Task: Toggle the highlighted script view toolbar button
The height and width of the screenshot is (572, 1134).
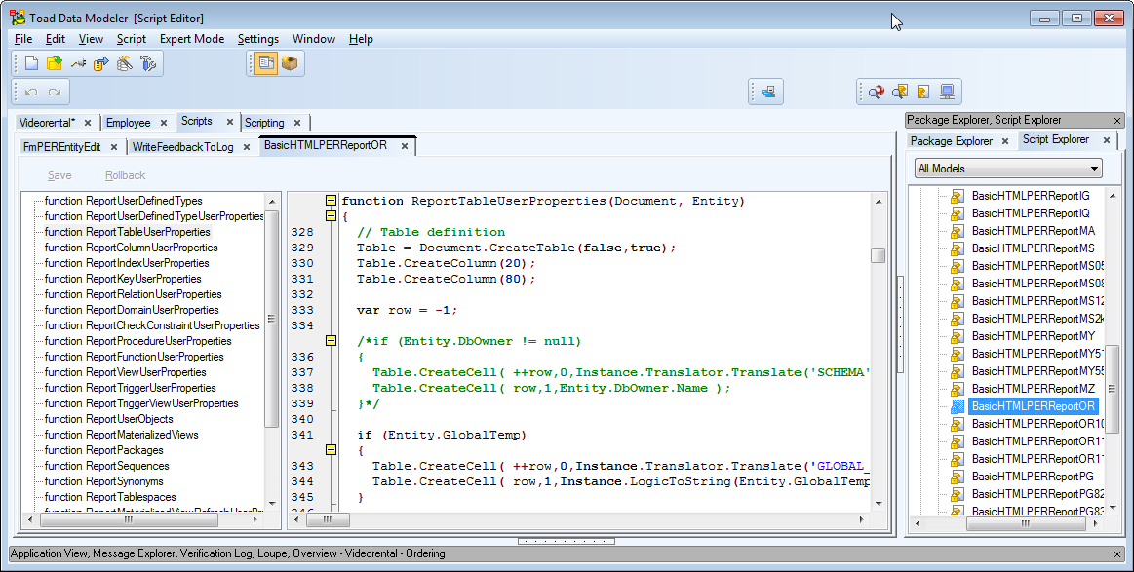Action: click(265, 63)
